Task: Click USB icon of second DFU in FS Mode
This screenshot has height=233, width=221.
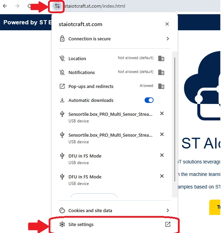Action: (x=62, y=177)
